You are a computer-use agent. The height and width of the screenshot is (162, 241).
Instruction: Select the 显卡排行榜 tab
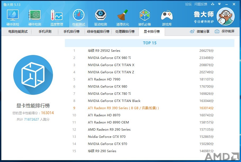point(152,32)
